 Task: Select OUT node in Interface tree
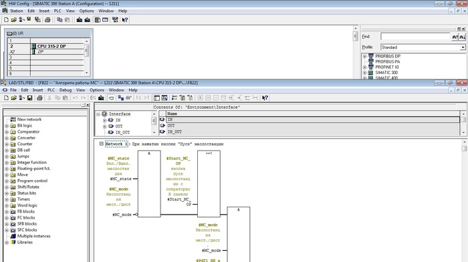tap(119, 126)
